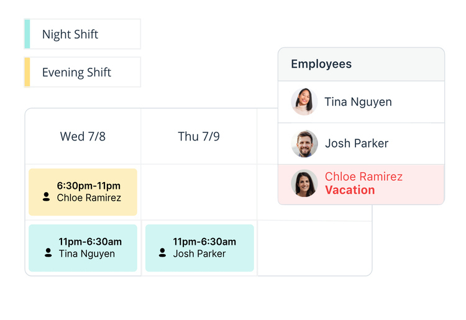Open the Thu 7/9 column header

[x=199, y=137]
